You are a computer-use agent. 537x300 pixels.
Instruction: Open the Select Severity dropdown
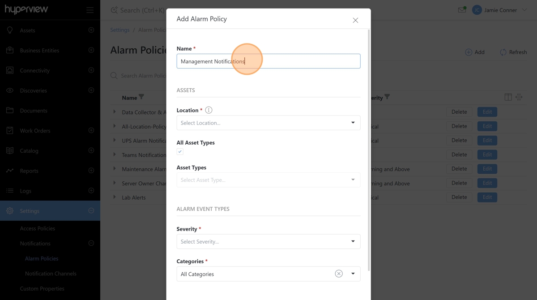[x=268, y=241]
